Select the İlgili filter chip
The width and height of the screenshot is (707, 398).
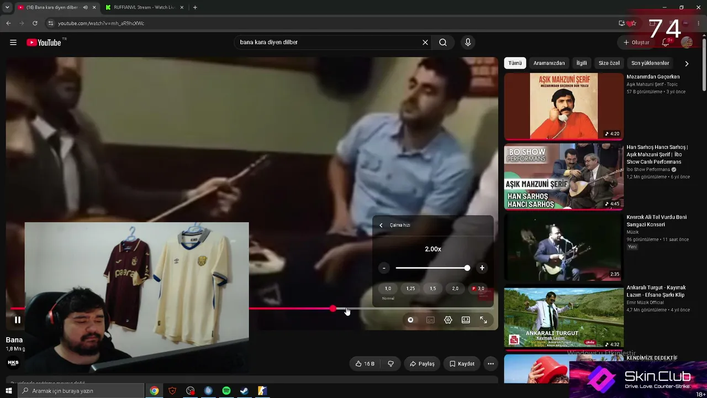582,63
